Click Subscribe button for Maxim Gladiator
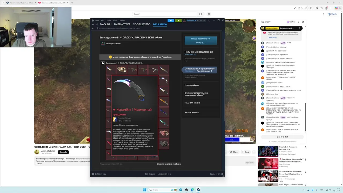Image resolution: width=343 pixels, height=193 pixels. pos(63,152)
